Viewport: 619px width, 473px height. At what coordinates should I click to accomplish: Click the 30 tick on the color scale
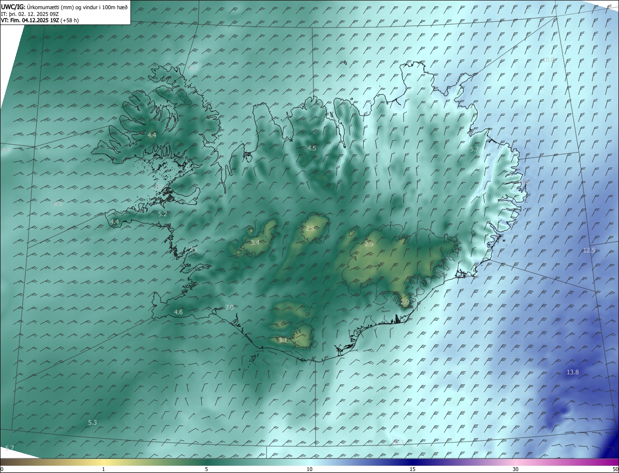516,469
